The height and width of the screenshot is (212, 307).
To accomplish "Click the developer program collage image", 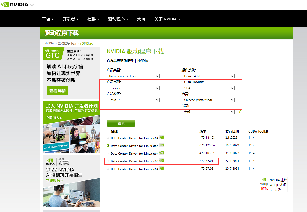I will pyautogui.click(x=72, y=134).
